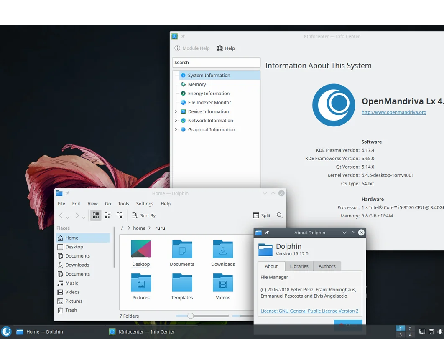Viewport: 444px width, 364px height.
Task: Select Home in Dolphin Places panel
Action: tap(83, 238)
